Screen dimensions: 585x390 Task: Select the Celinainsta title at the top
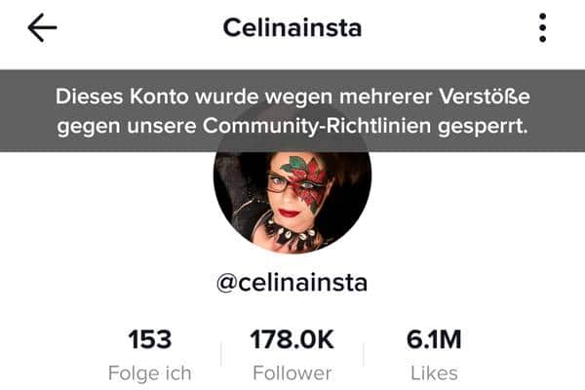click(292, 28)
